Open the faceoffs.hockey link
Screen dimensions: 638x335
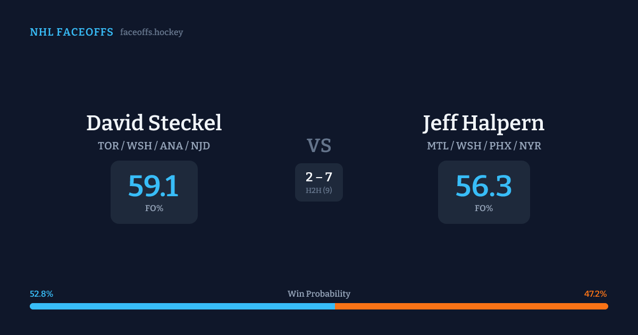pos(152,32)
